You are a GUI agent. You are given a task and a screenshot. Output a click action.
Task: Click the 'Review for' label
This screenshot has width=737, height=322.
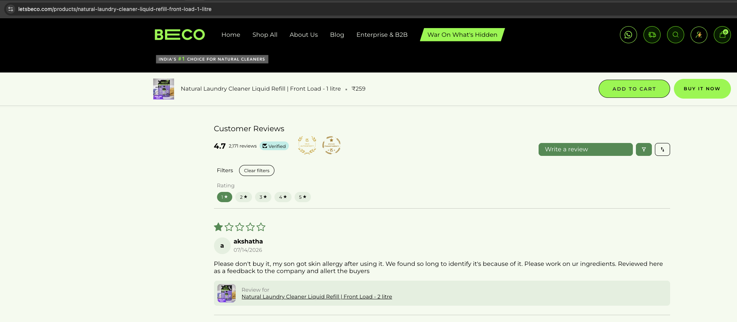pos(255,290)
